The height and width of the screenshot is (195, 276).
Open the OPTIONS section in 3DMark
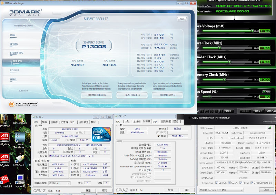[x=14, y=44]
